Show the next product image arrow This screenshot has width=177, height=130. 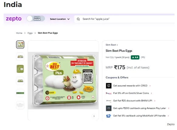[x=94, y=116]
